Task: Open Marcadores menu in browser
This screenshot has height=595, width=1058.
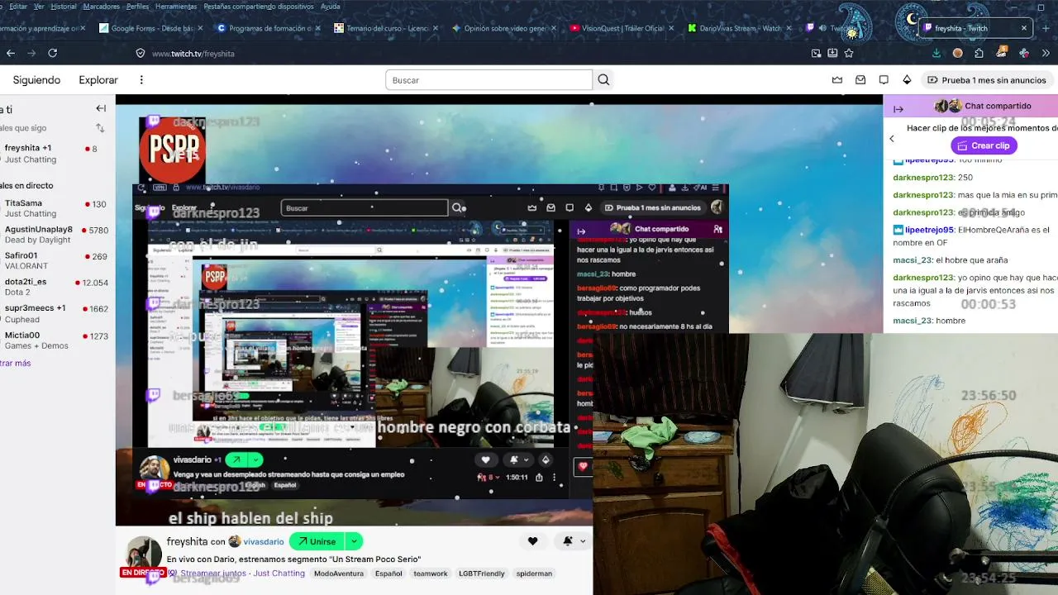Action: (x=102, y=7)
